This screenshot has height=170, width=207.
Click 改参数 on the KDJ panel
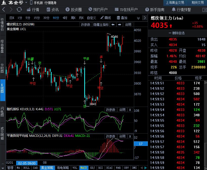[x=111, y=110]
